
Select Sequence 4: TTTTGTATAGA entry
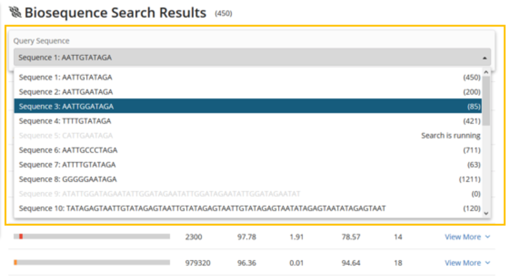tap(65, 121)
